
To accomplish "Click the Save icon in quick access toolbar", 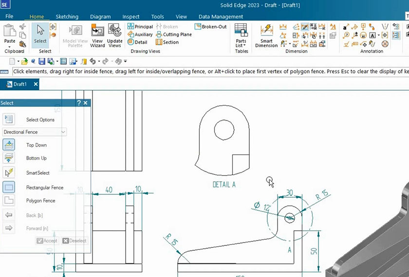I will coord(42,61).
